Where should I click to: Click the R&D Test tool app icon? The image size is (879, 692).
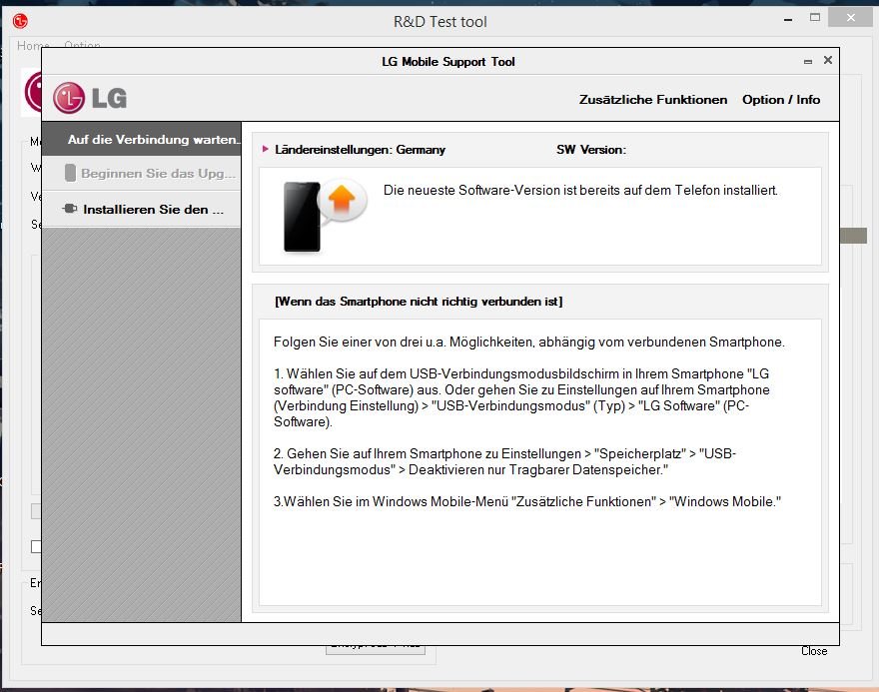click(x=20, y=21)
